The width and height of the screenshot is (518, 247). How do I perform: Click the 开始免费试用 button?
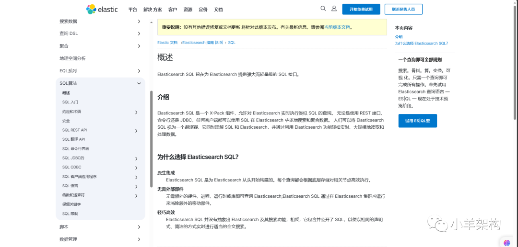(x=361, y=9)
